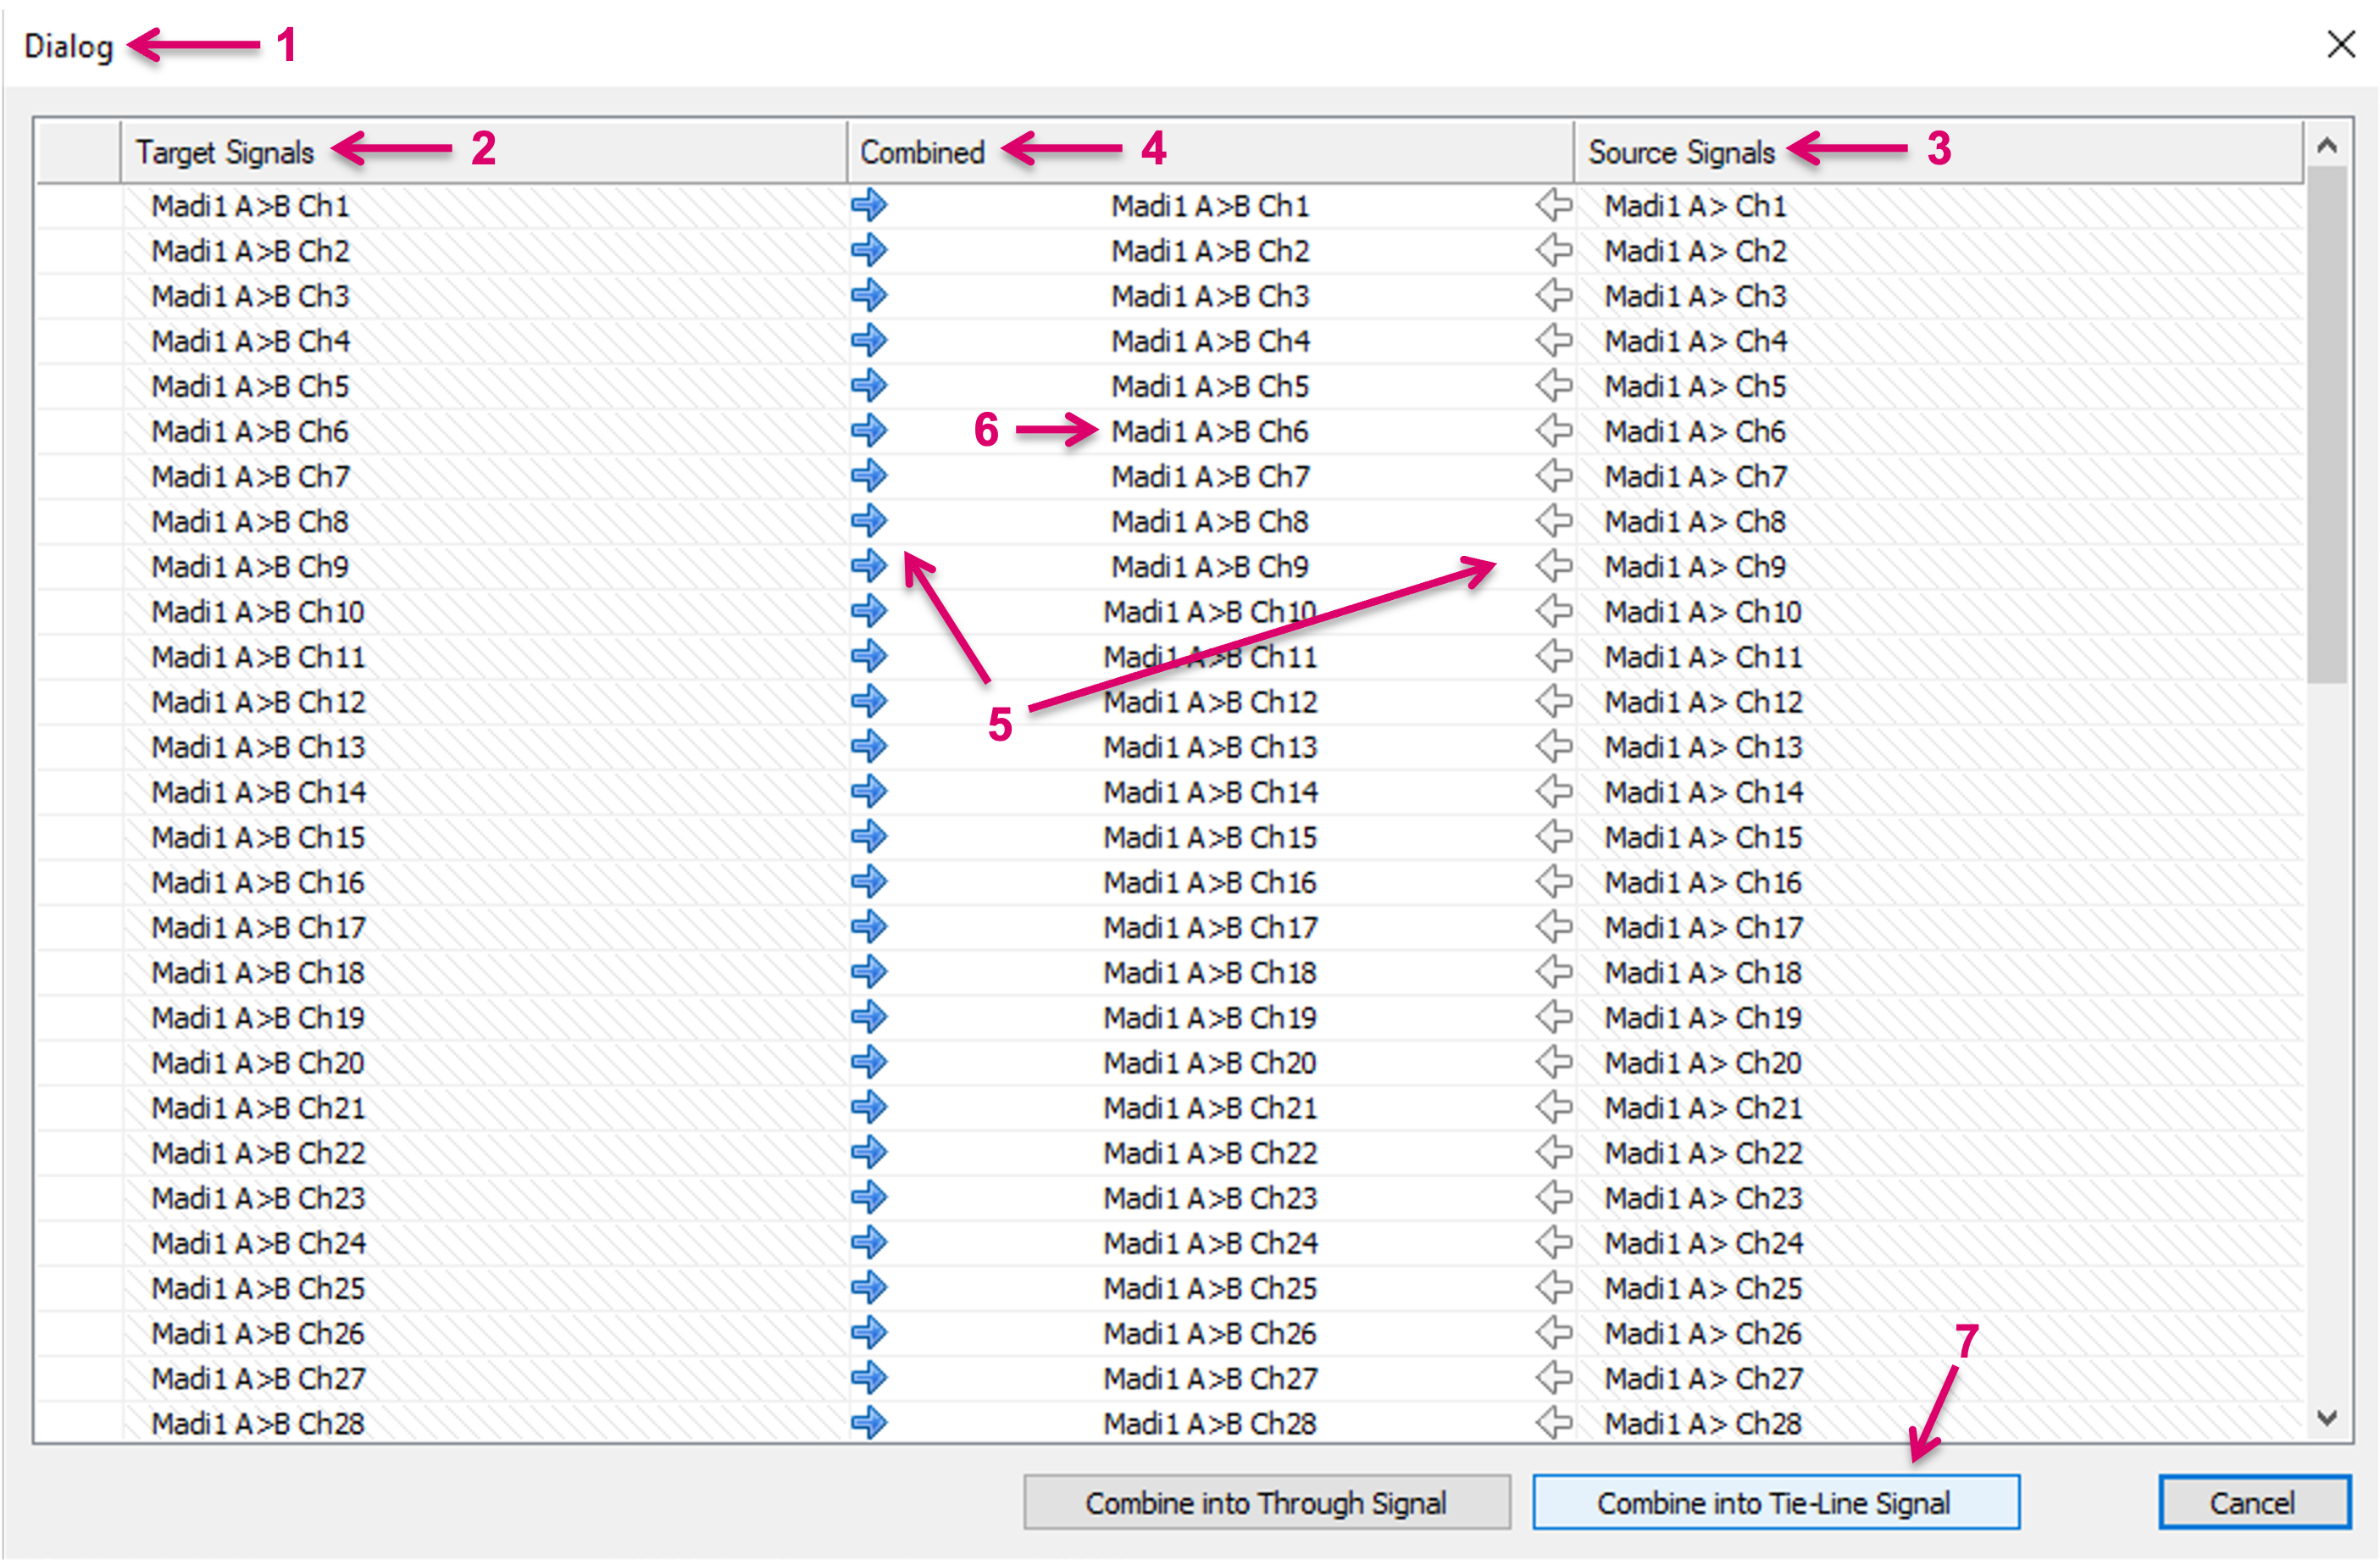Click white left arrow in Ch12 row
Image resolution: width=2380 pixels, height=1561 pixels.
pyautogui.click(x=1554, y=701)
